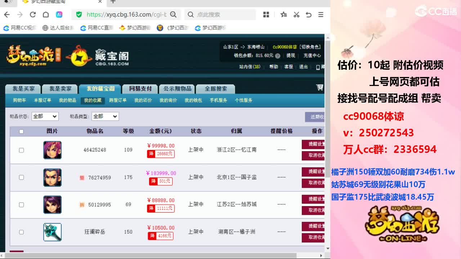The image size is (461, 259).
Task: Switch to the 全服搜索 tab
Action: pos(216,88)
